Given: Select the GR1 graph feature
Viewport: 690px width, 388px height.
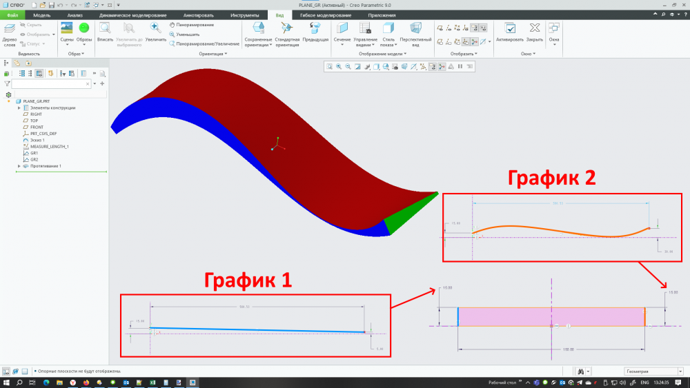Looking at the screenshot, I should click(x=34, y=153).
